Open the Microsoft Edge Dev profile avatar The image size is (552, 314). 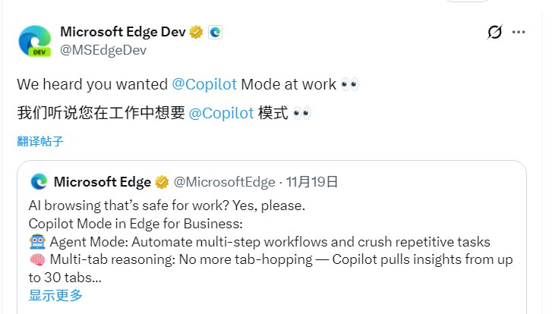tap(34, 42)
